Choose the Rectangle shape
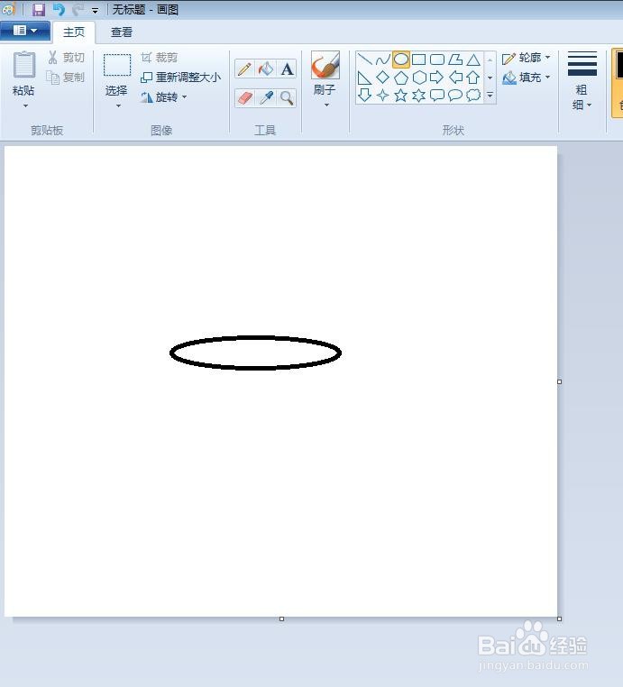 419,60
